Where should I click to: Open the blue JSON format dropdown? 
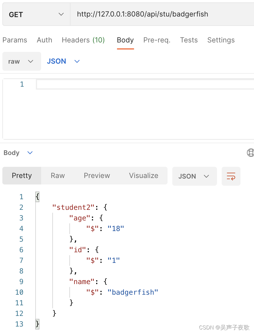63,61
